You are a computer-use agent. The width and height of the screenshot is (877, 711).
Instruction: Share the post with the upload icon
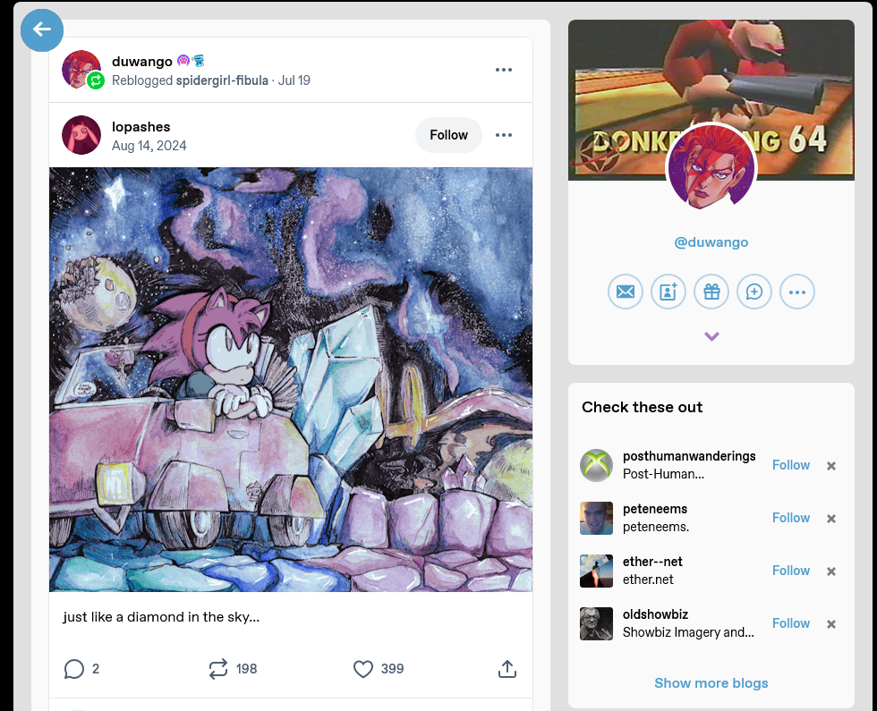coord(507,669)
